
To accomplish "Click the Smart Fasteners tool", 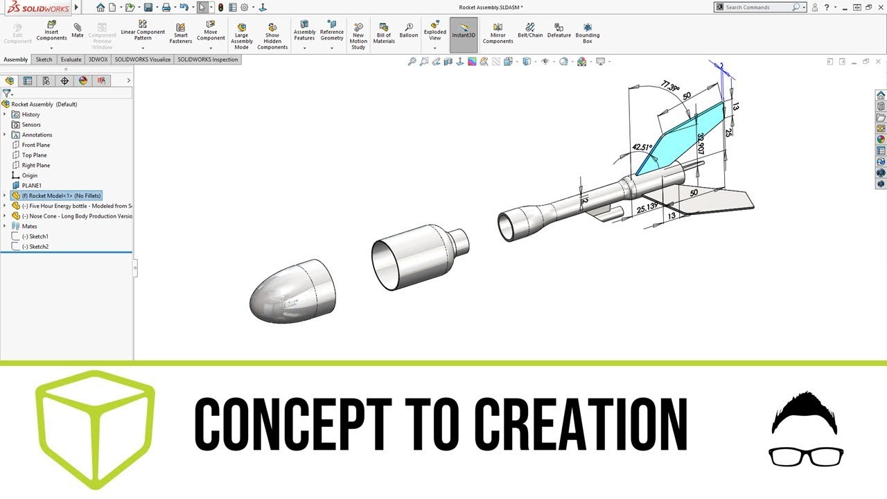I will (x=181, y=33).
